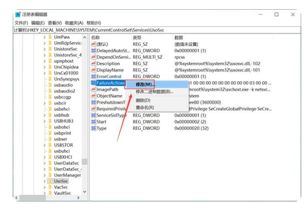
Task: Click the Description string value icon
Action: [x=93, y=64]
